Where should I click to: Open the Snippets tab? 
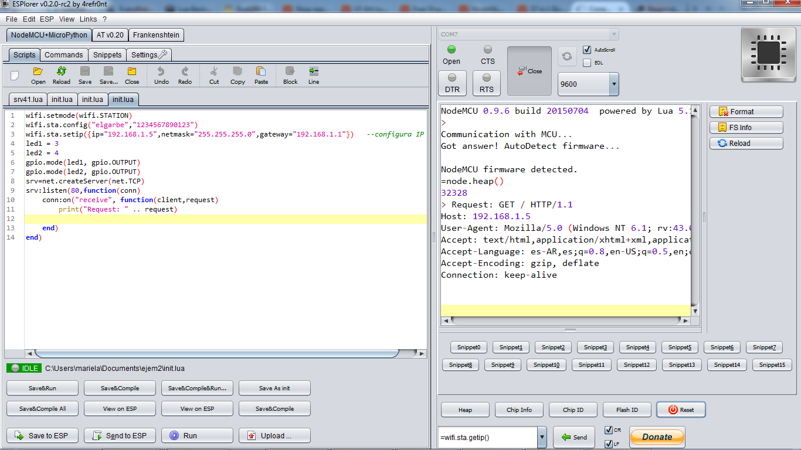pos(108,55)
